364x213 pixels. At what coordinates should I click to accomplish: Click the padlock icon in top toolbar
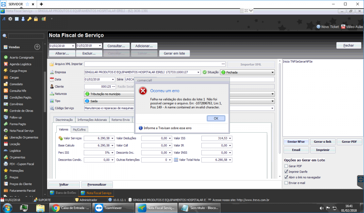(36, 19)
